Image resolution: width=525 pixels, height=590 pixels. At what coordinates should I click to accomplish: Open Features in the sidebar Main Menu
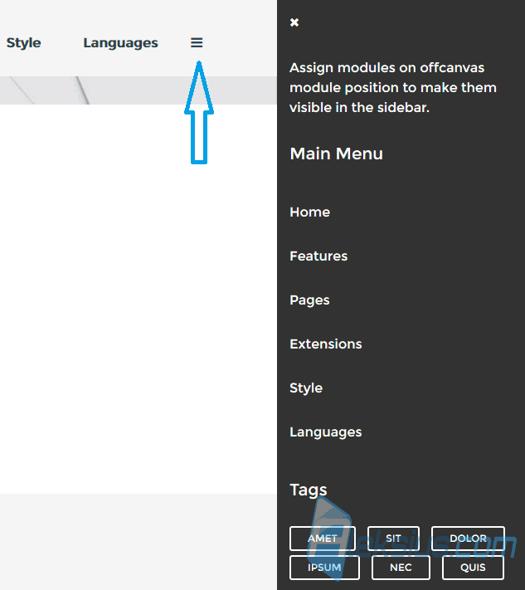[x=318, y=256]
